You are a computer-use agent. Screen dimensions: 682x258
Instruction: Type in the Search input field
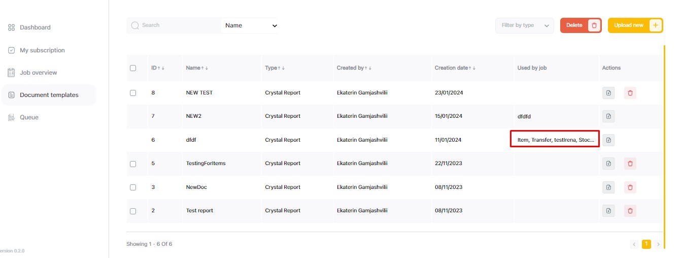(x=178, y=25)
